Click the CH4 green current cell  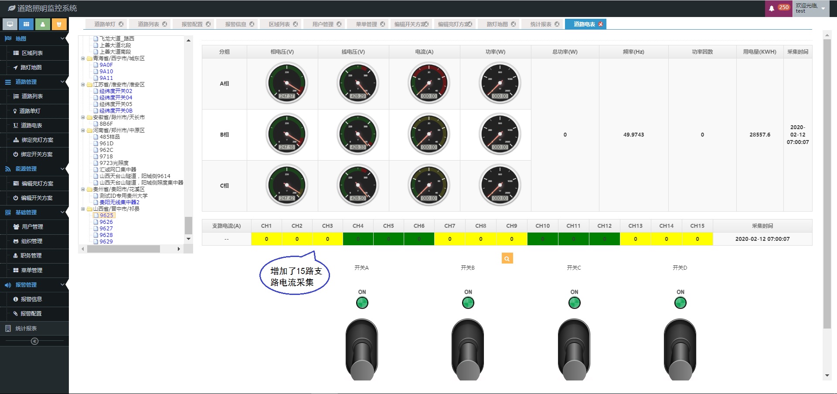(358, 239)
